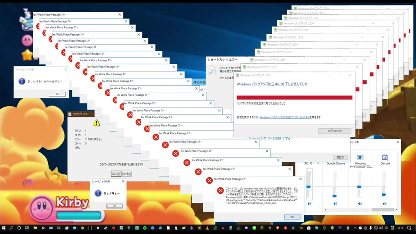
Task: Open the LINE green chat taskbar icon
Action: pyautogui.click(x=254, y=228)
